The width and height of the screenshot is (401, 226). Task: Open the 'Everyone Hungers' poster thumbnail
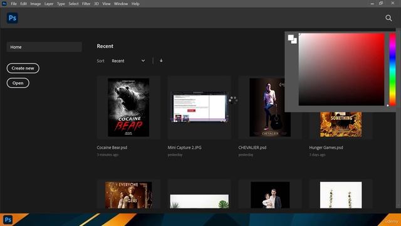pos(128,195)
